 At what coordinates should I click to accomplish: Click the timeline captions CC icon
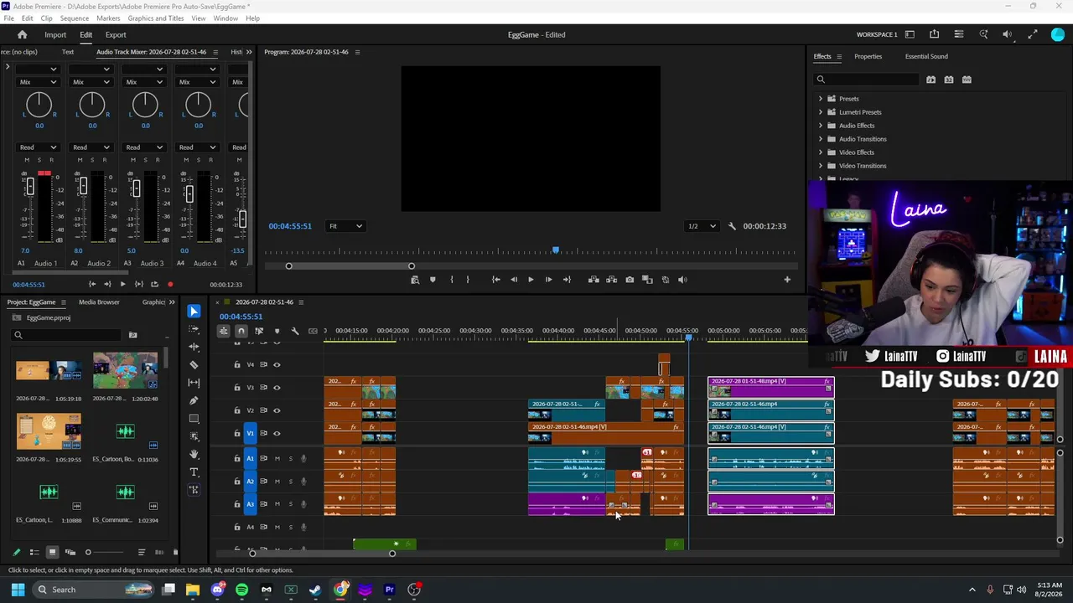[x=313, y=331]
